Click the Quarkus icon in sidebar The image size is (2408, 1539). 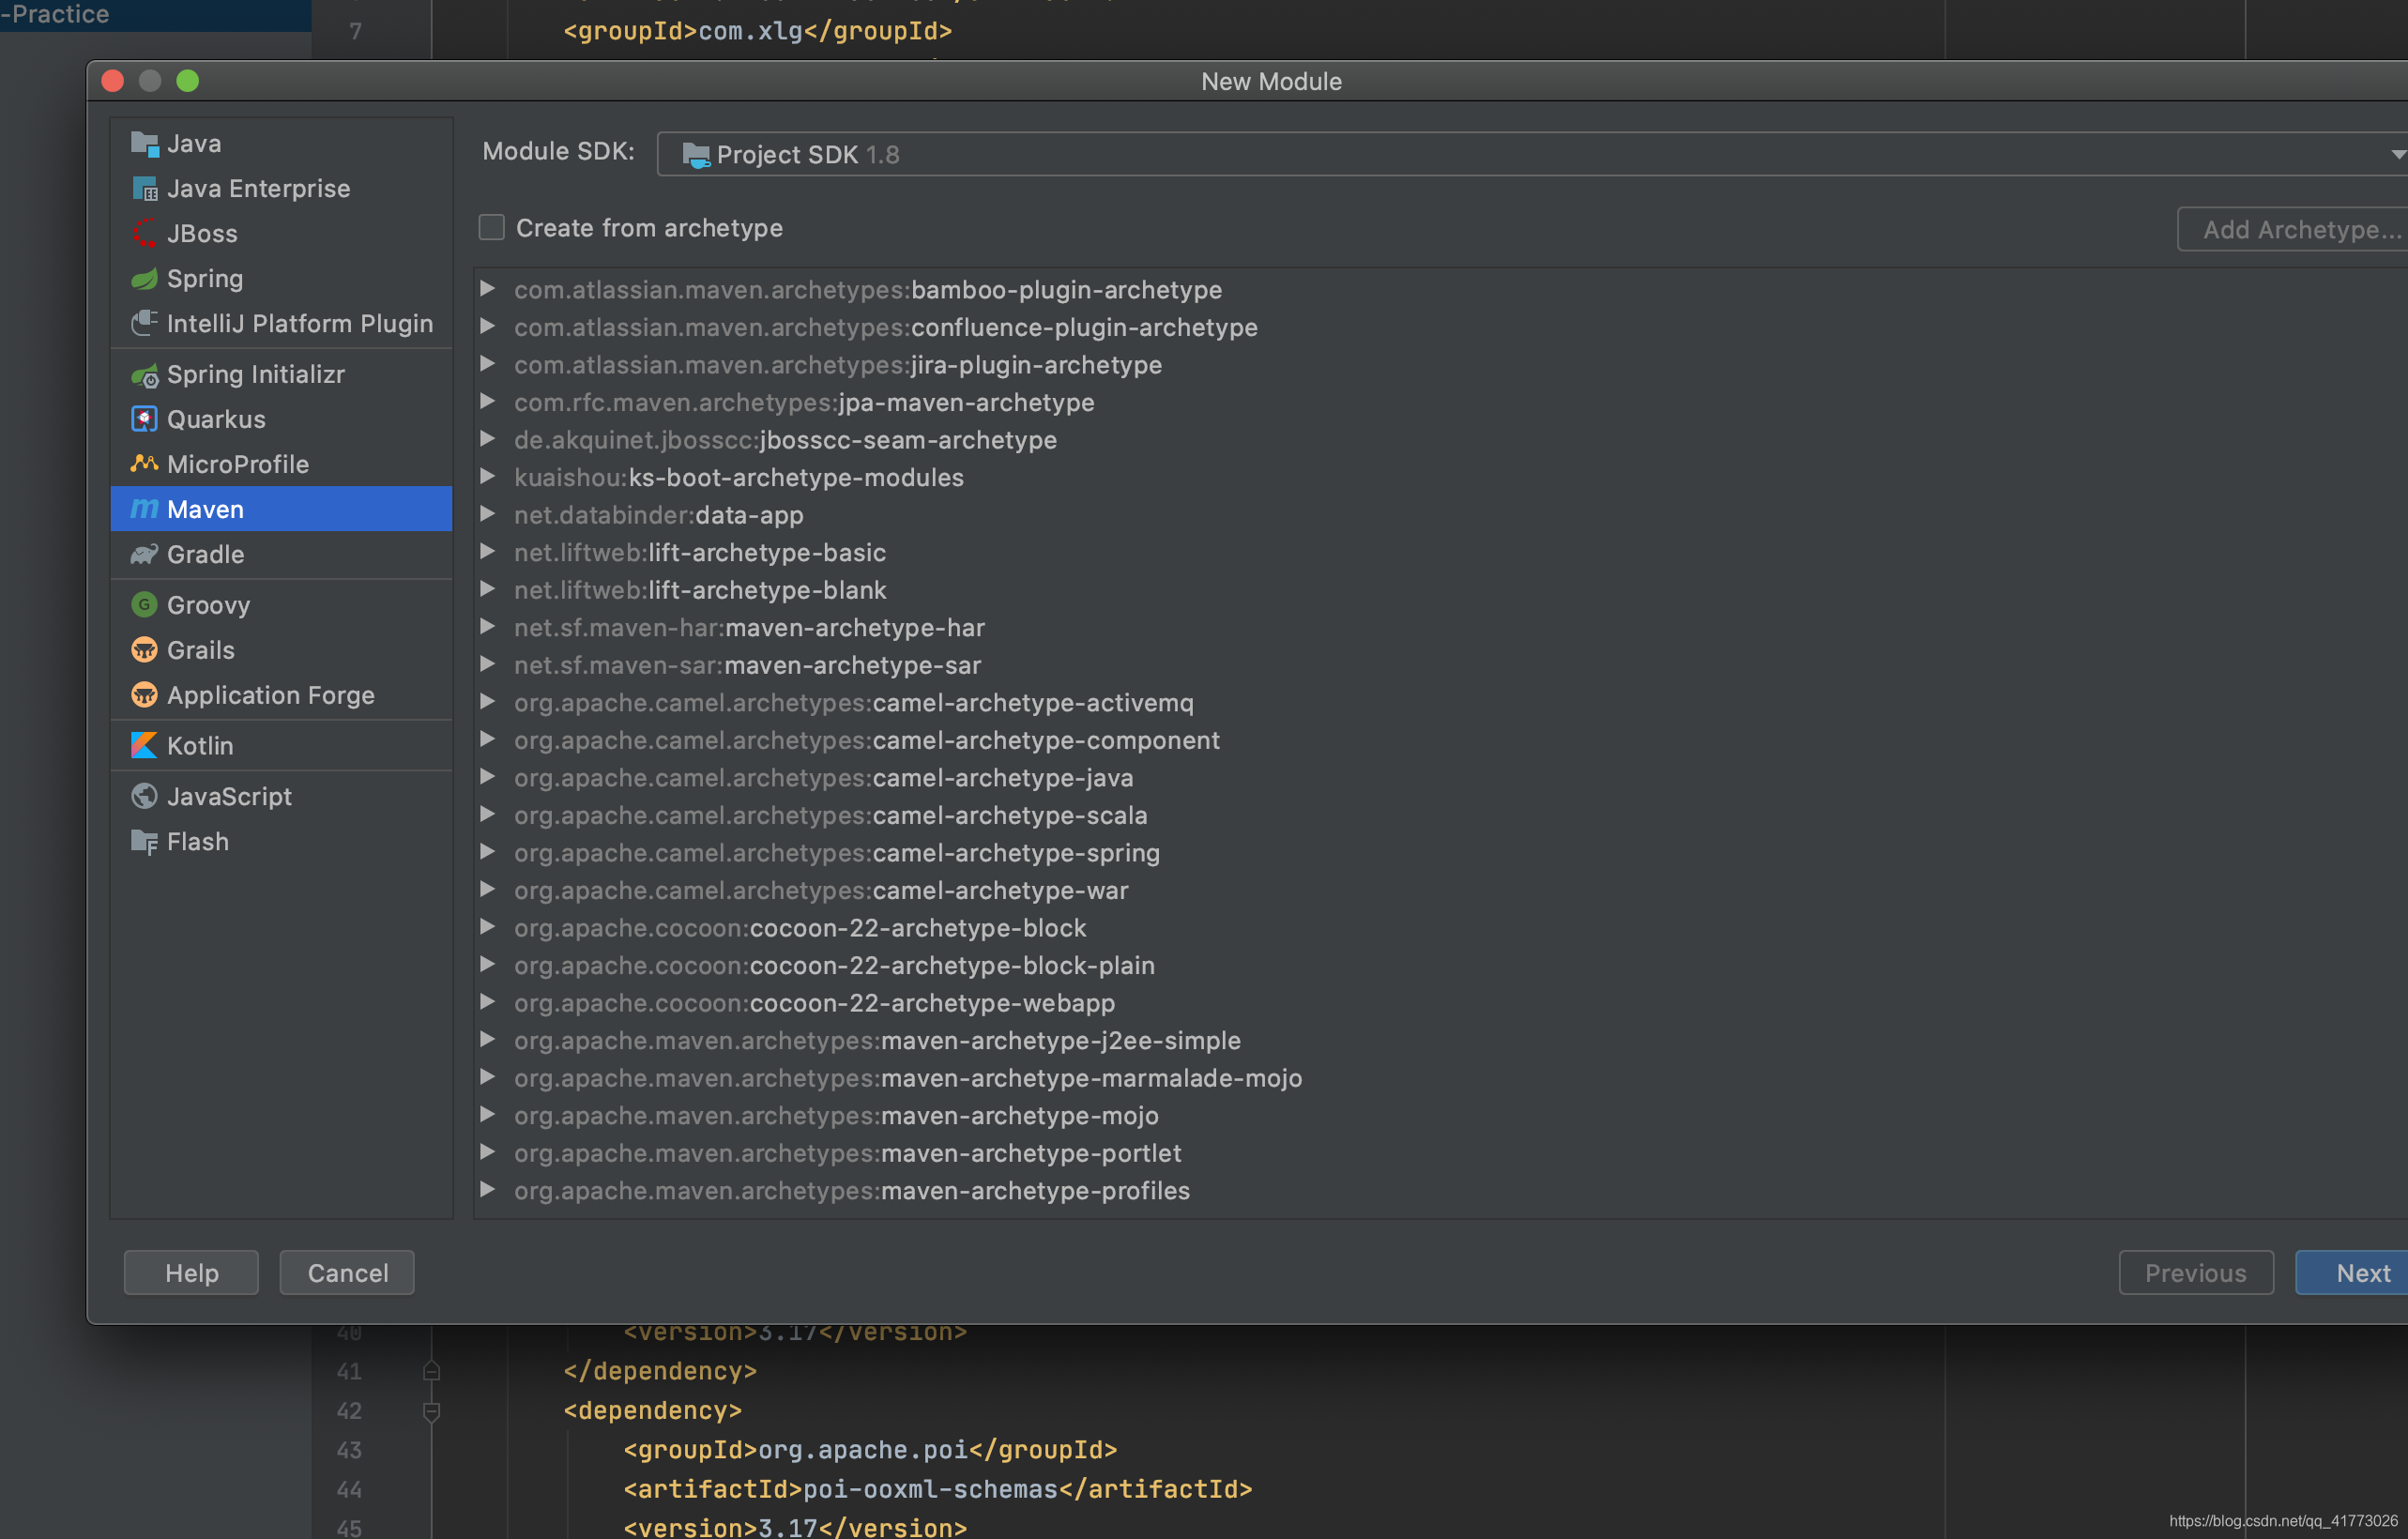pyautogui.click(x=144, y=418)
